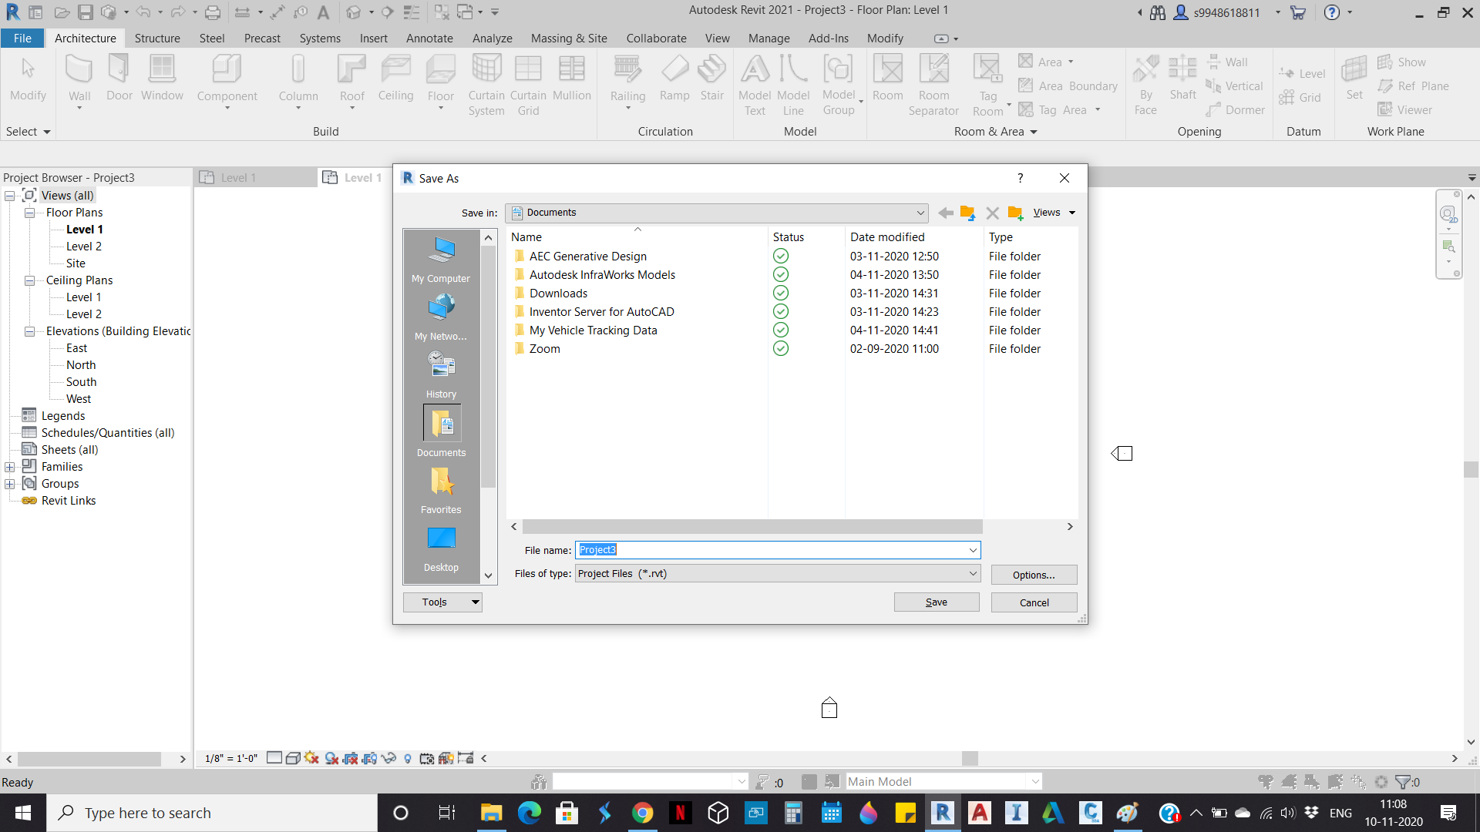Expand the Families node in Project Browser
This screenshot has width=1480, height=832.
pos(10,466)
